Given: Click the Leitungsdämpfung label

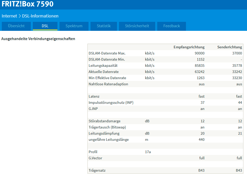Looking at the screenshot, I should pyautogui.click(x=104, y=133).
